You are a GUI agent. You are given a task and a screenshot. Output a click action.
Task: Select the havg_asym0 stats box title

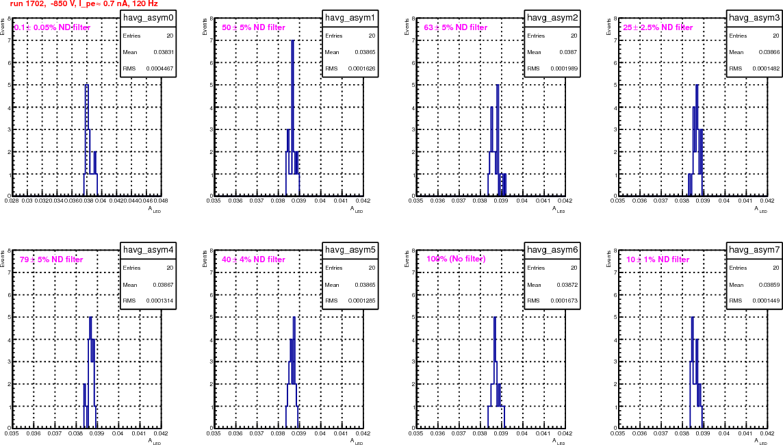pyautogui.click(x=149, y=18)
